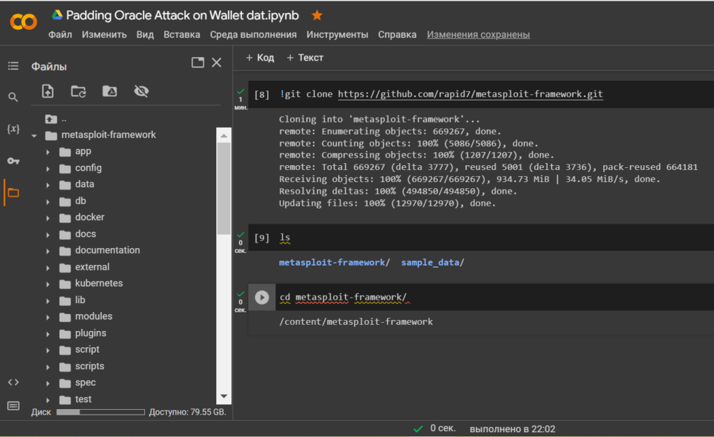Click the green check in status bar
Viewport: 714px width, 437px height.
[x=418, y=429]
